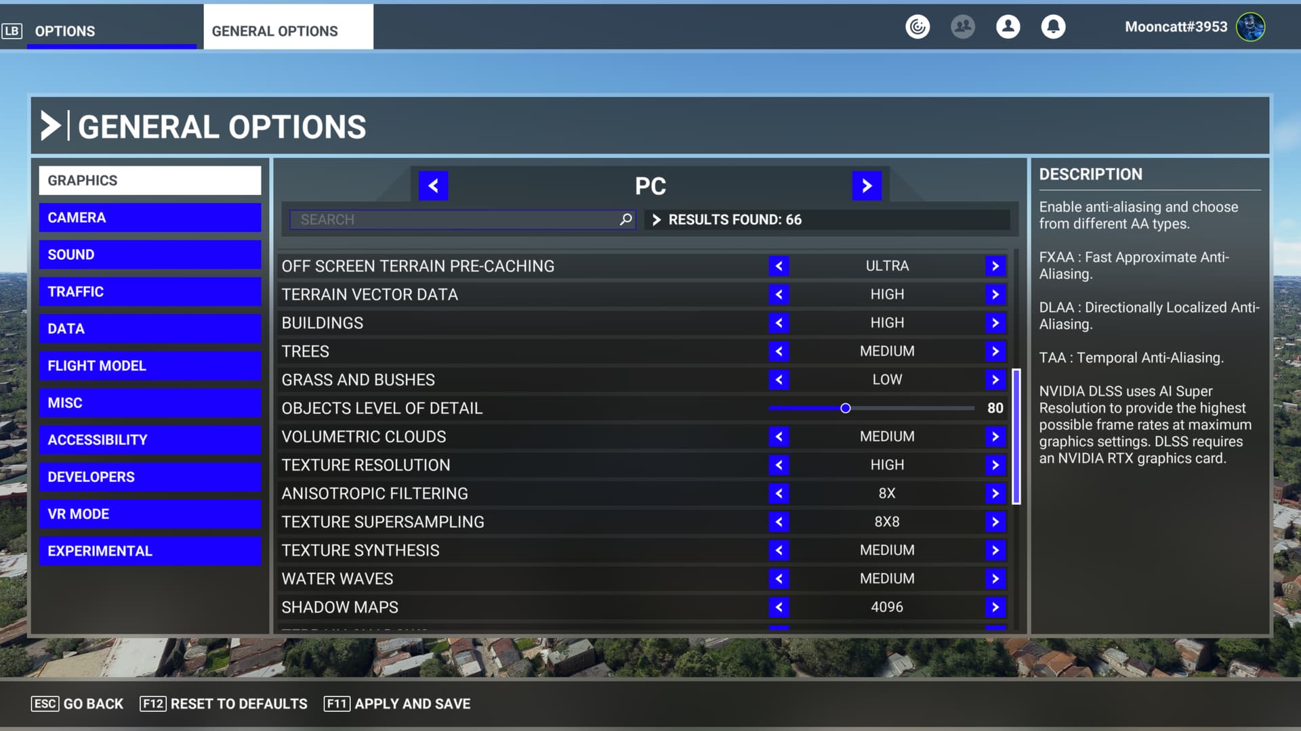Click the Objects Level of Detail slider
1301x731 pixels.
click(x=845, y=408)
